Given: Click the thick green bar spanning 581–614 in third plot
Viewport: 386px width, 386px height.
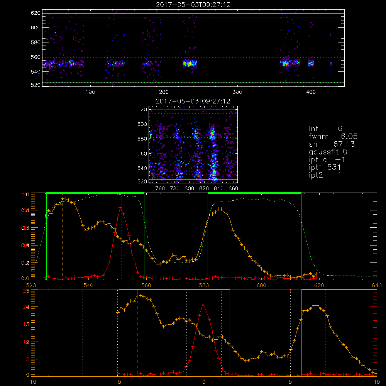Looking at the screenshot, I should pyautogui.click(x=254, y=193).
